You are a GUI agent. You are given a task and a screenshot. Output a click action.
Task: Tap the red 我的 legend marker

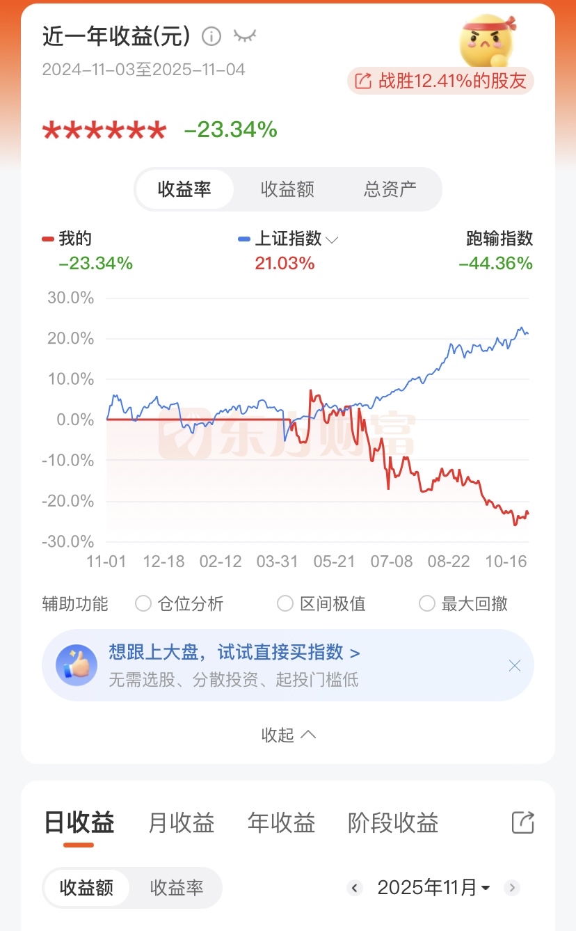(x=48, y=239)
